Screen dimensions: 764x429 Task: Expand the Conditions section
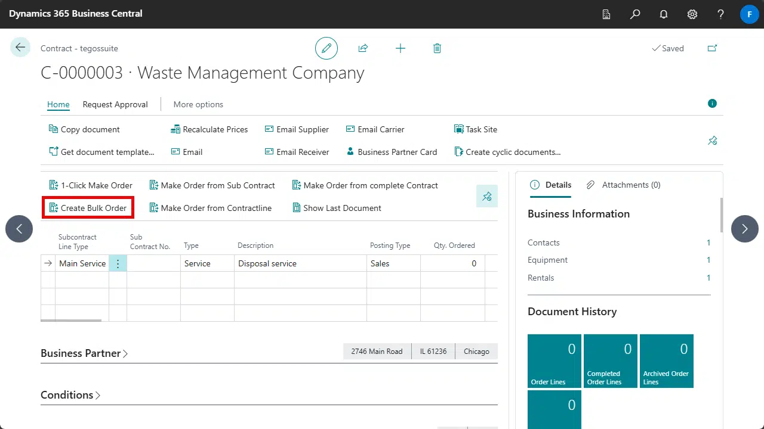70,394
